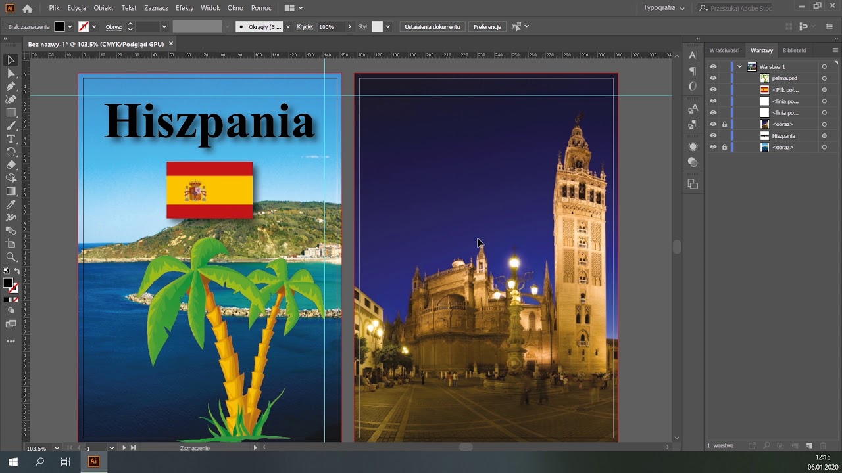
Task: Select the Rectangle tool
Action: (x=11, y=112)
